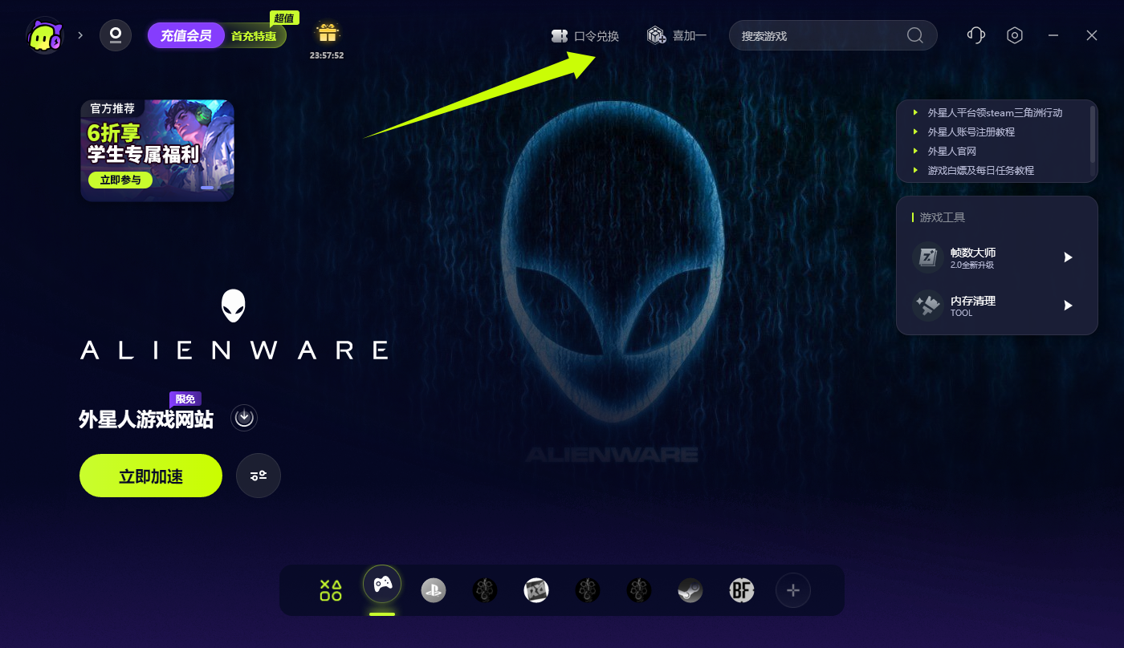Open the Steam icon in bottom dock
The width and height of the screenshot is (1124, 648).
690,591
